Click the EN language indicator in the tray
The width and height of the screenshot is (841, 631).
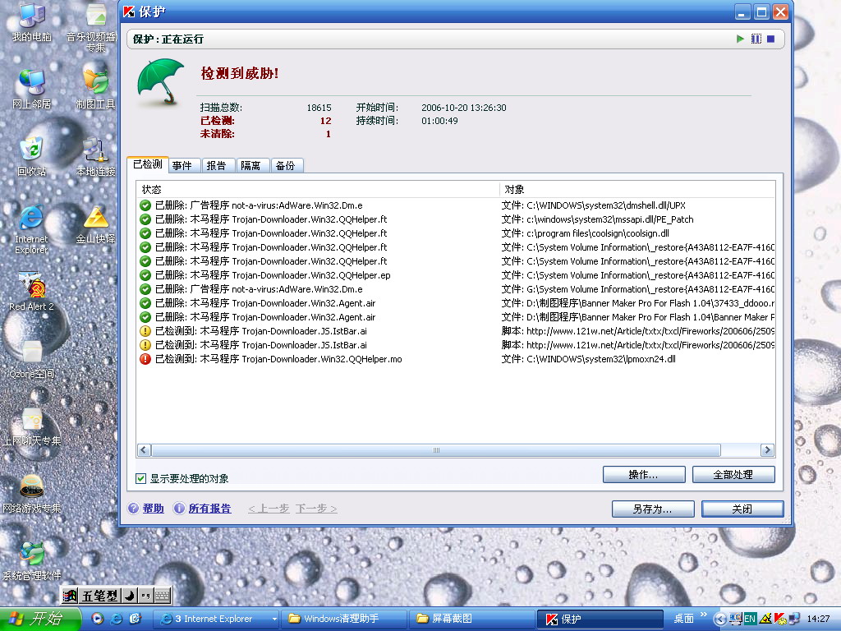click(750, 619)
